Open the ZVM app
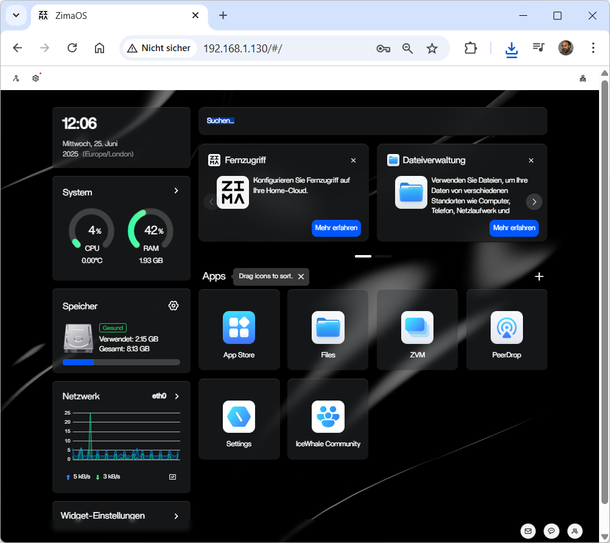 417,329
